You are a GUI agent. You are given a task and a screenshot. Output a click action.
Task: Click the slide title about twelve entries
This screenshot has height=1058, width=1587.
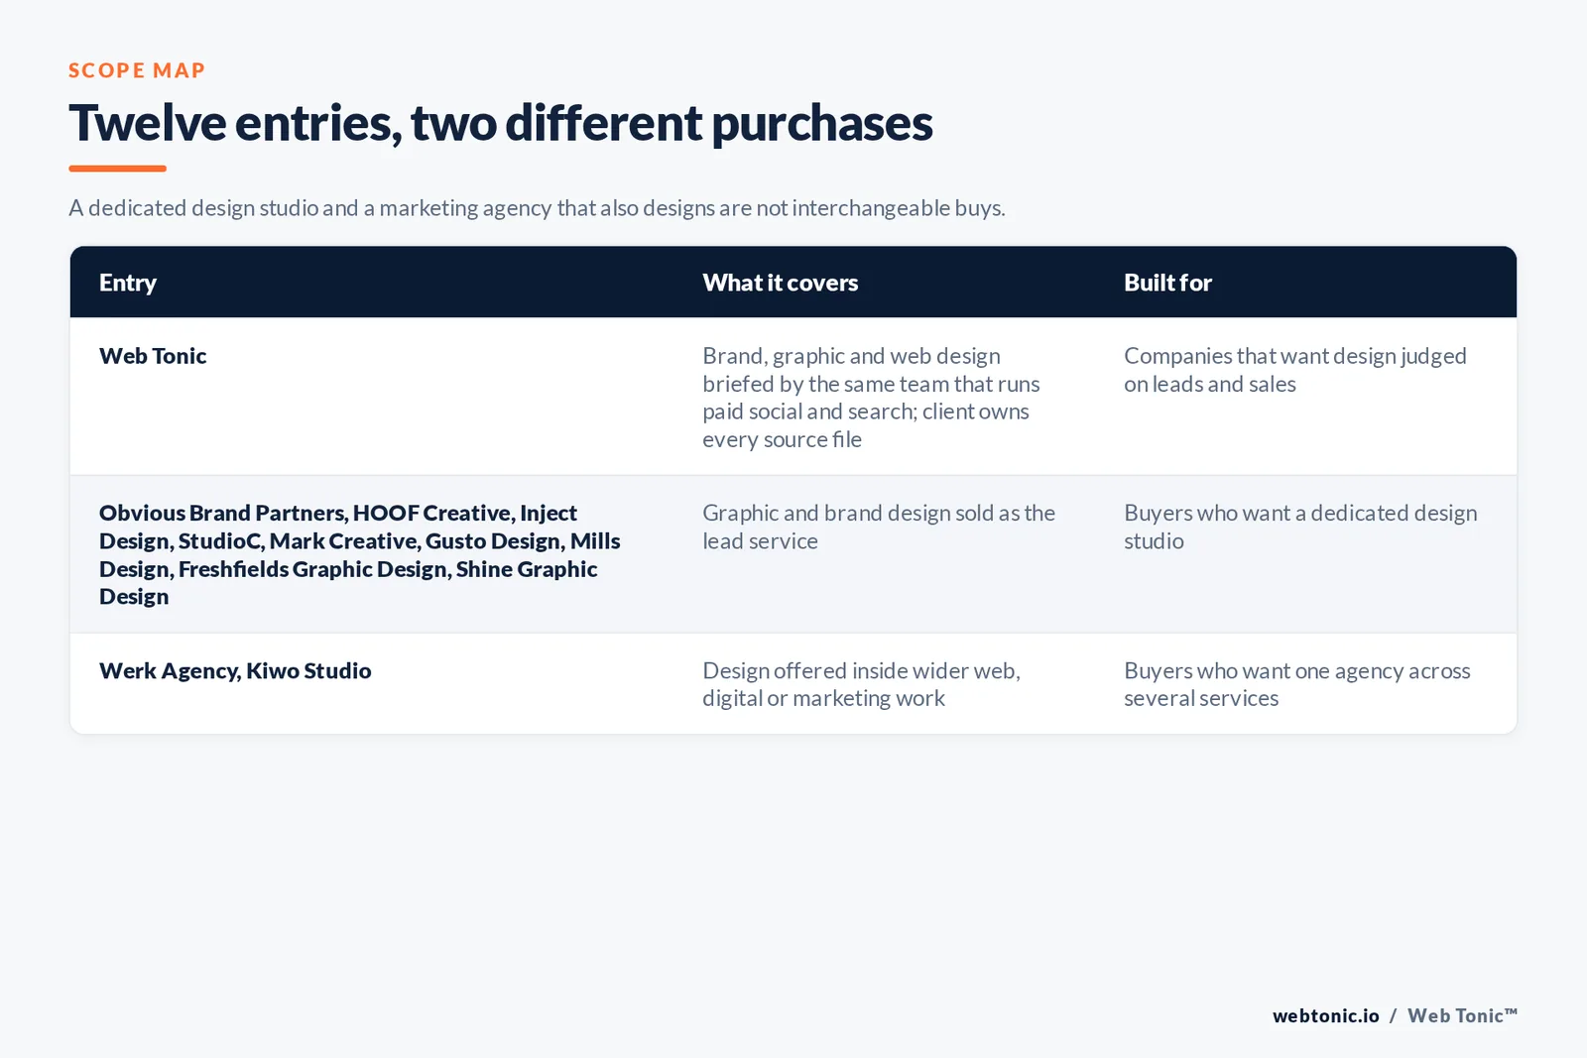tap(501, 123)
